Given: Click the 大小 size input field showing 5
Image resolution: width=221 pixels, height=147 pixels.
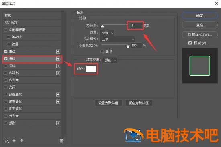Looking at the screenshot, I should [136, 25].
